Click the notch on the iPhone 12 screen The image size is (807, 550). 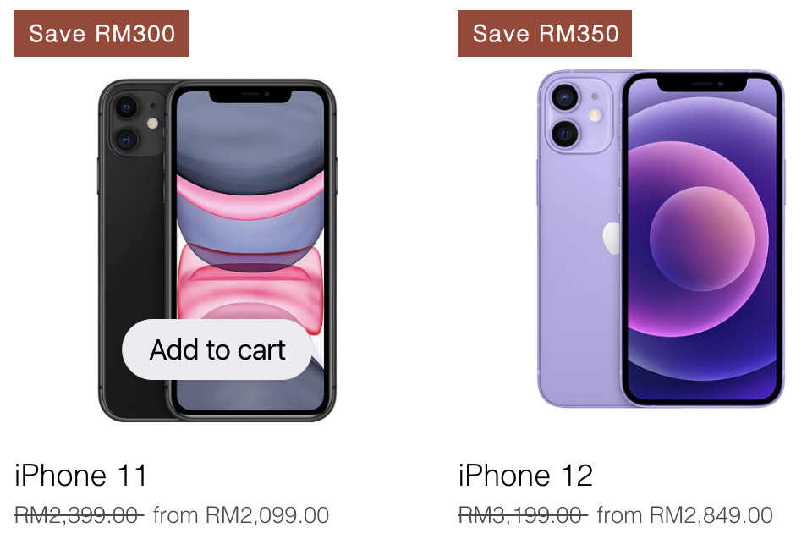point(702,84)
